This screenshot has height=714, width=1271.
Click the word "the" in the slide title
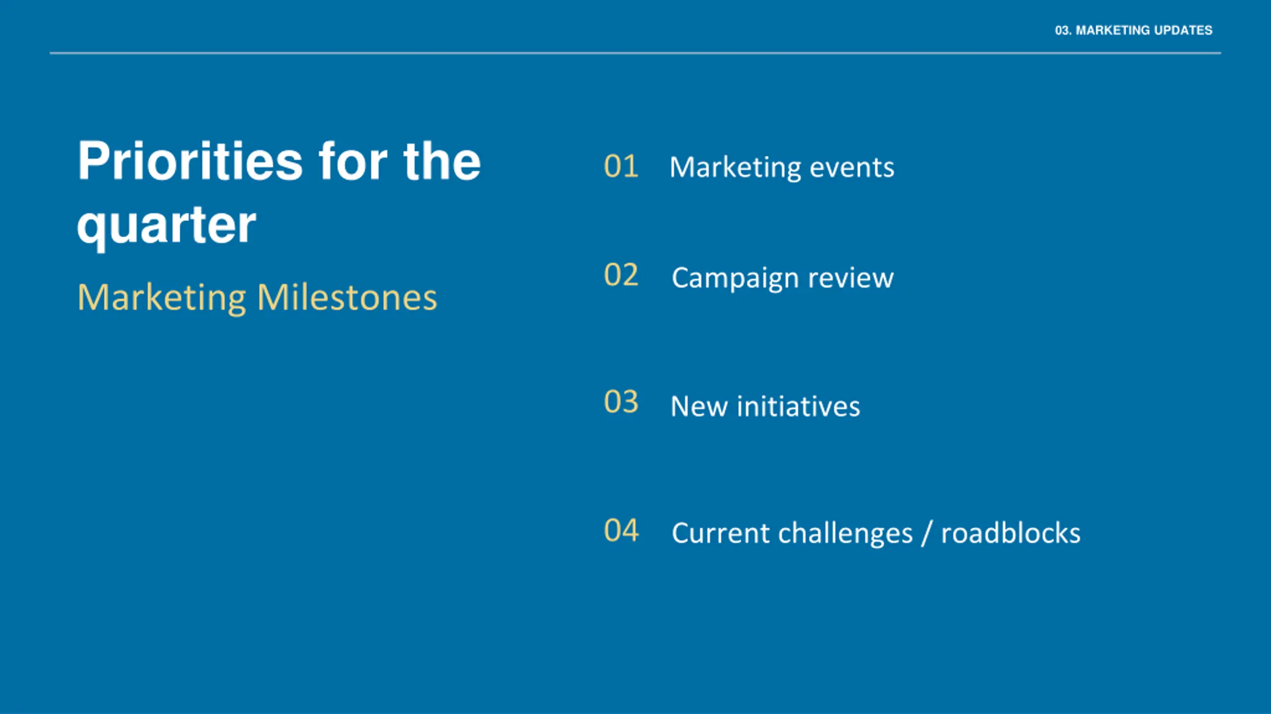click(x=442, y=162)
